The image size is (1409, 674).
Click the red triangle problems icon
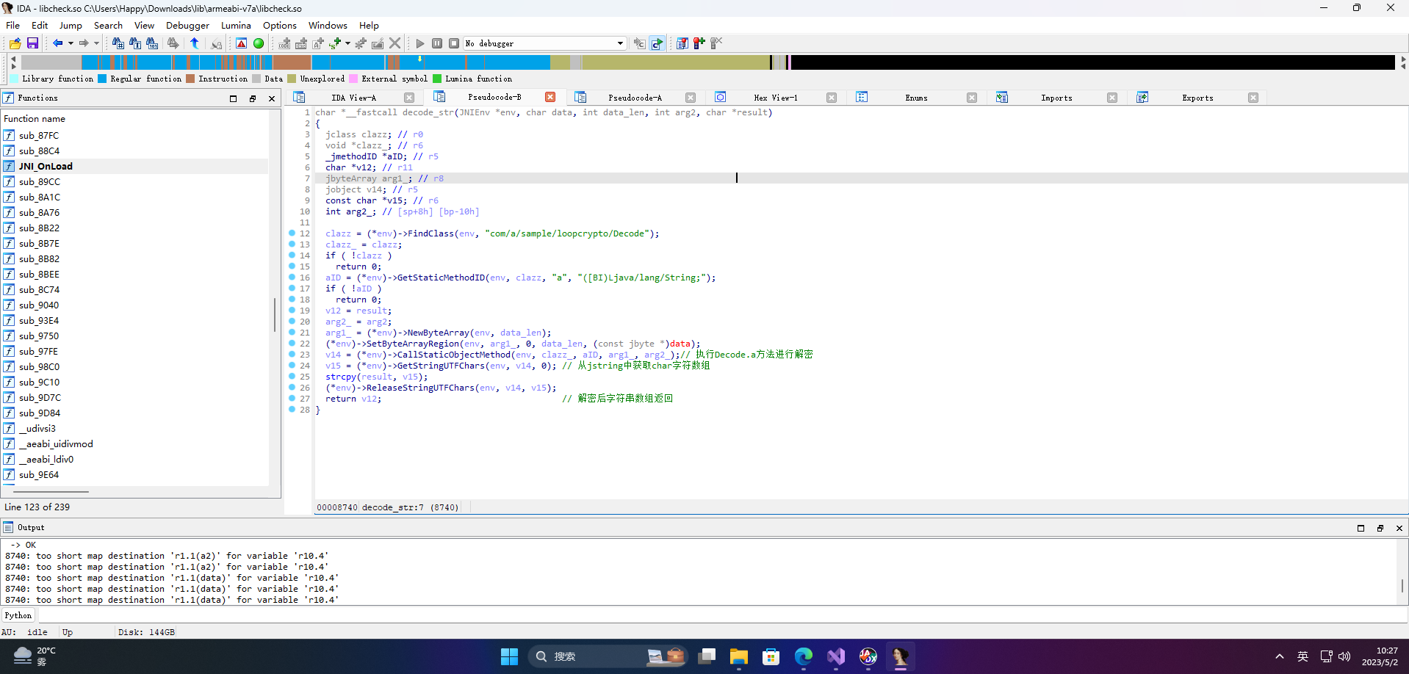coord(241,43)
